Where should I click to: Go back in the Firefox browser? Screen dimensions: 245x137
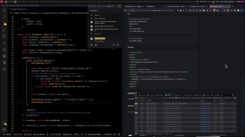click(x=126, y=11)
